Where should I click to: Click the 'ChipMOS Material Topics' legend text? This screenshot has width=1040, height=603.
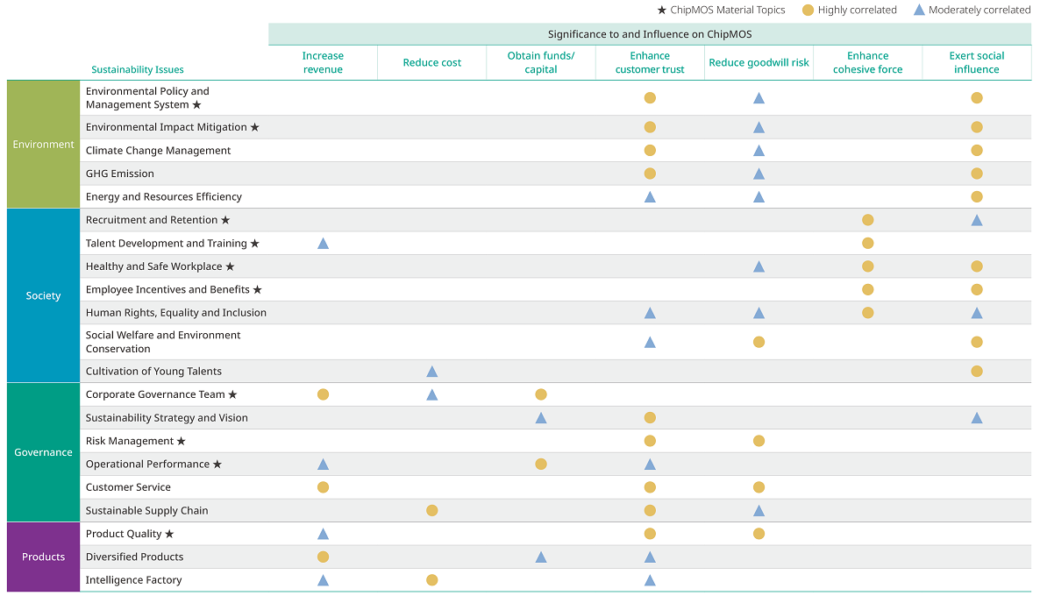tap(728, 10)
